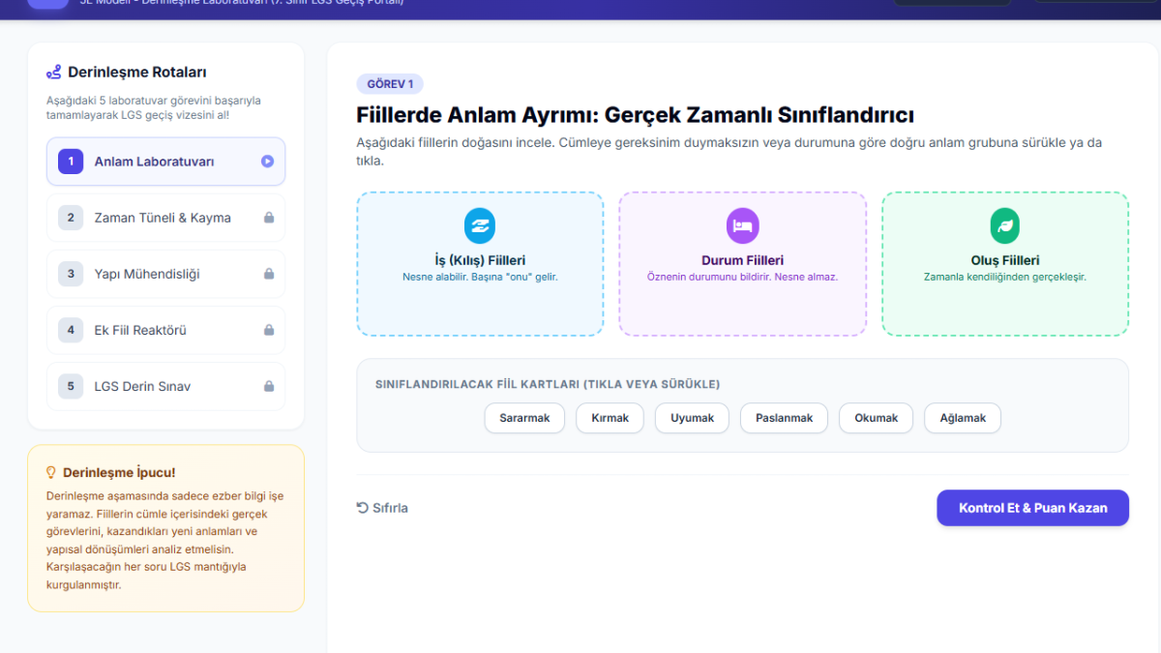This screenshot has width=1161, height=653.
Task: Click the lock icon on LGS Derin Sınav
Action: 269,386
